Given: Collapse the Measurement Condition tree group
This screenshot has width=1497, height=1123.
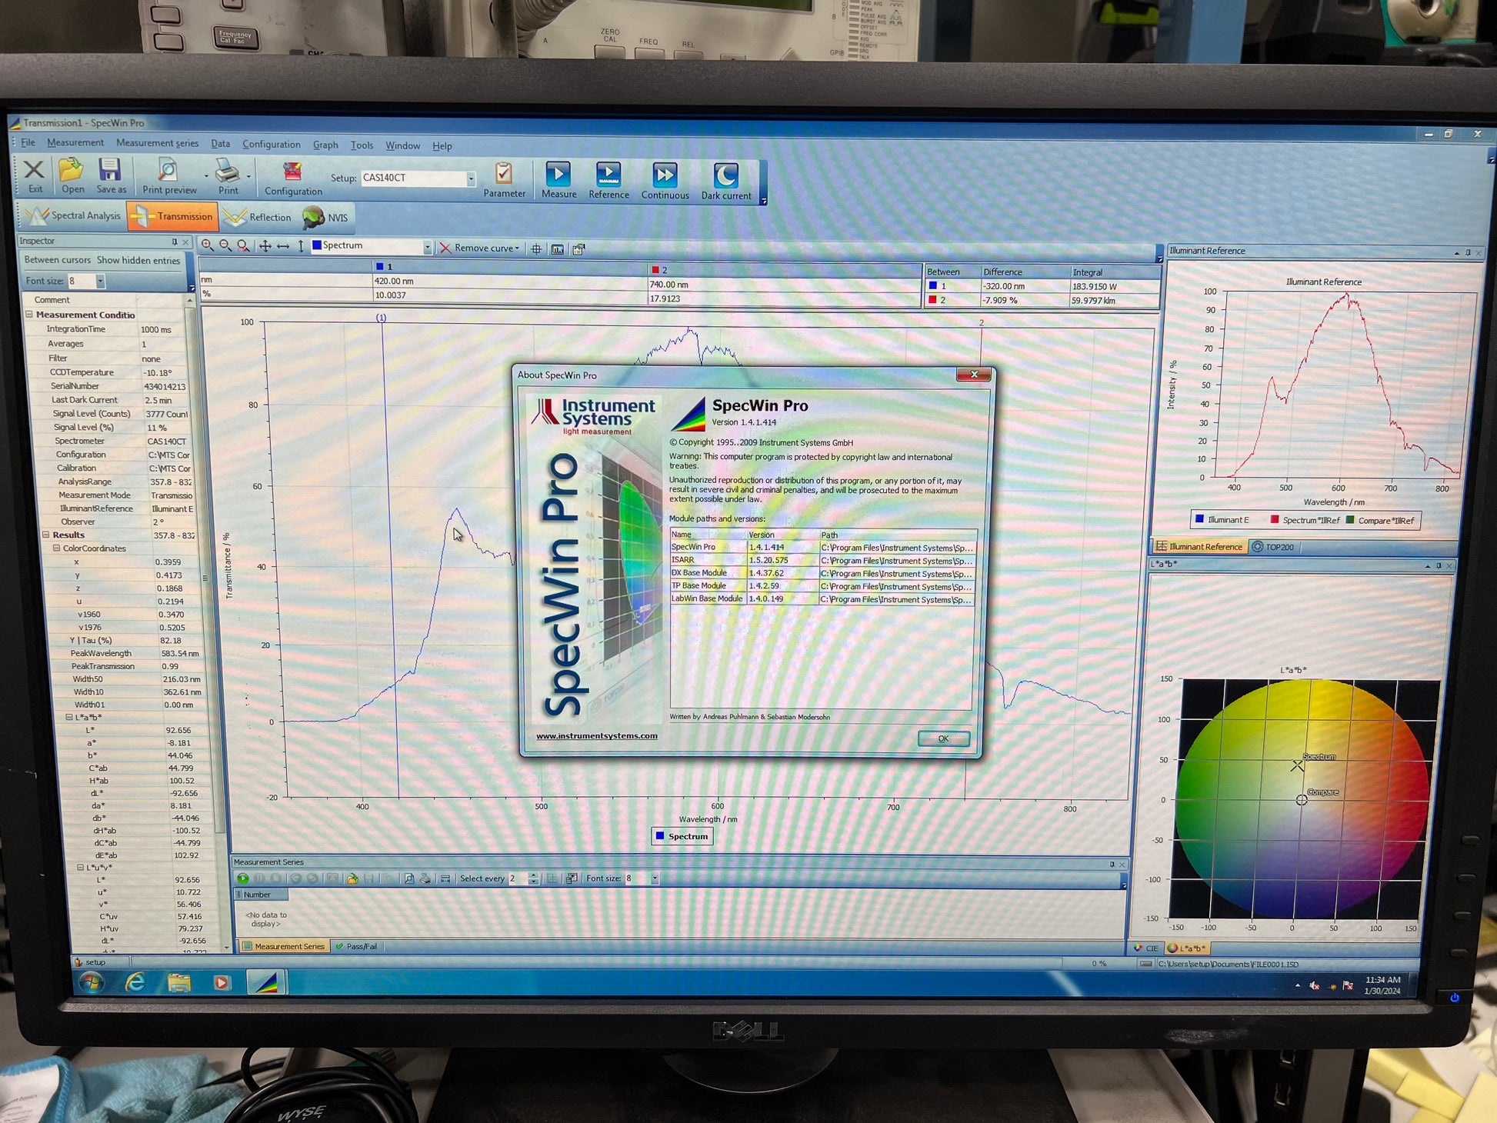Looking at the screenshot, I should [29, 315].
